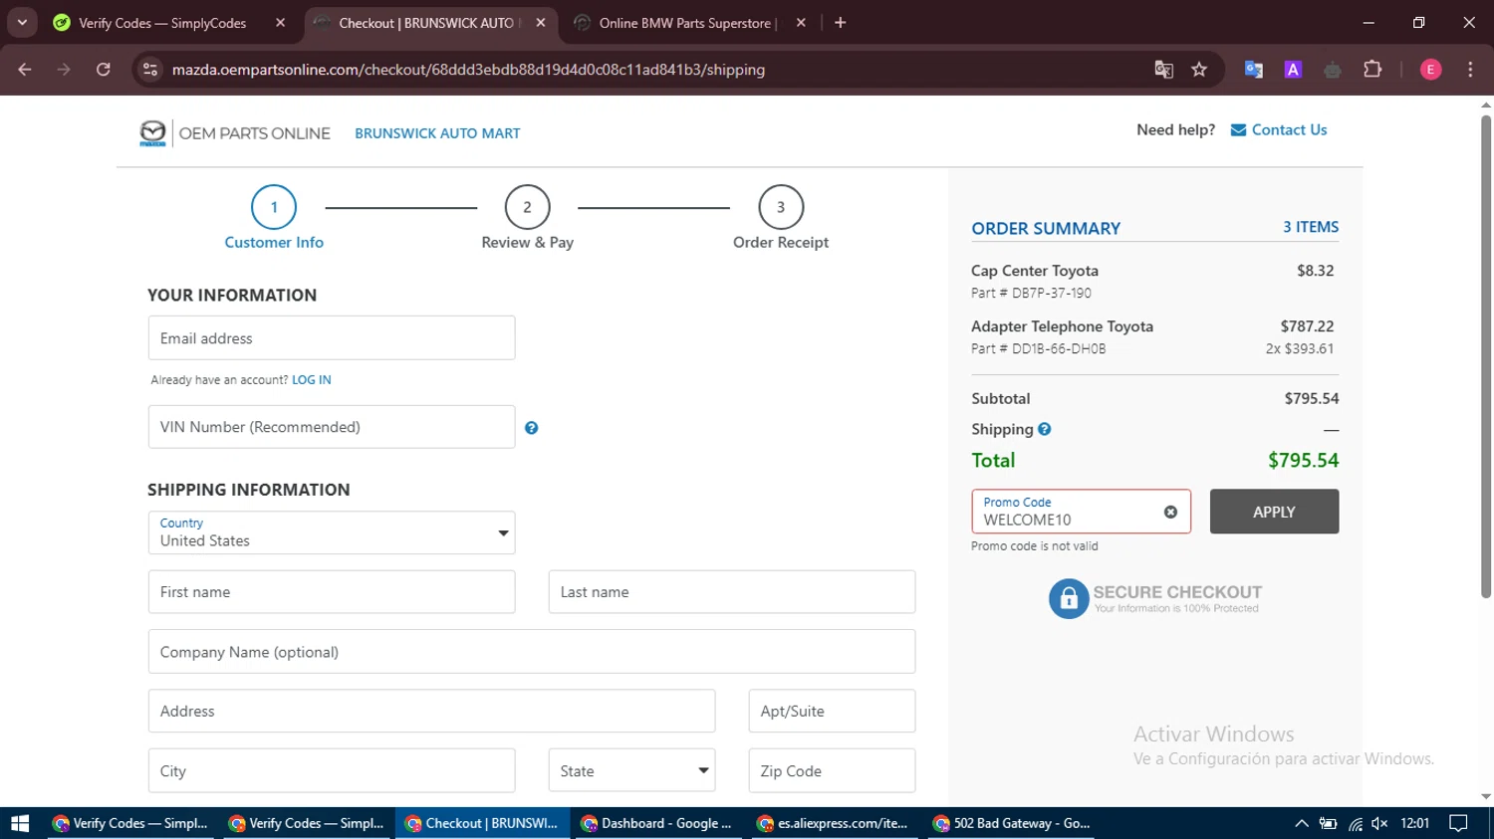Open the Country dropdown United States

click(x=332, y=532)
